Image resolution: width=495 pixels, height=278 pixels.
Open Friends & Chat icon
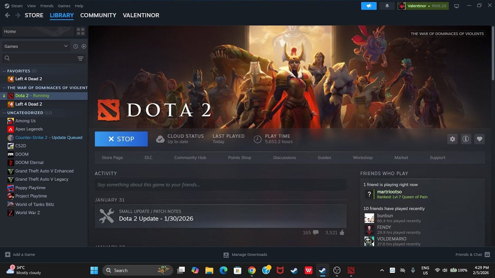coord(487,254)
